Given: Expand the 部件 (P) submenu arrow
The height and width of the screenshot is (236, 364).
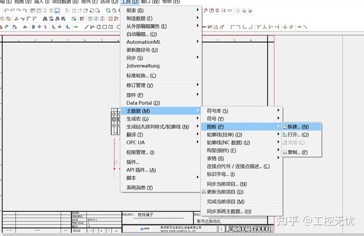Looking at the screenshot, I should coord(198,94).
